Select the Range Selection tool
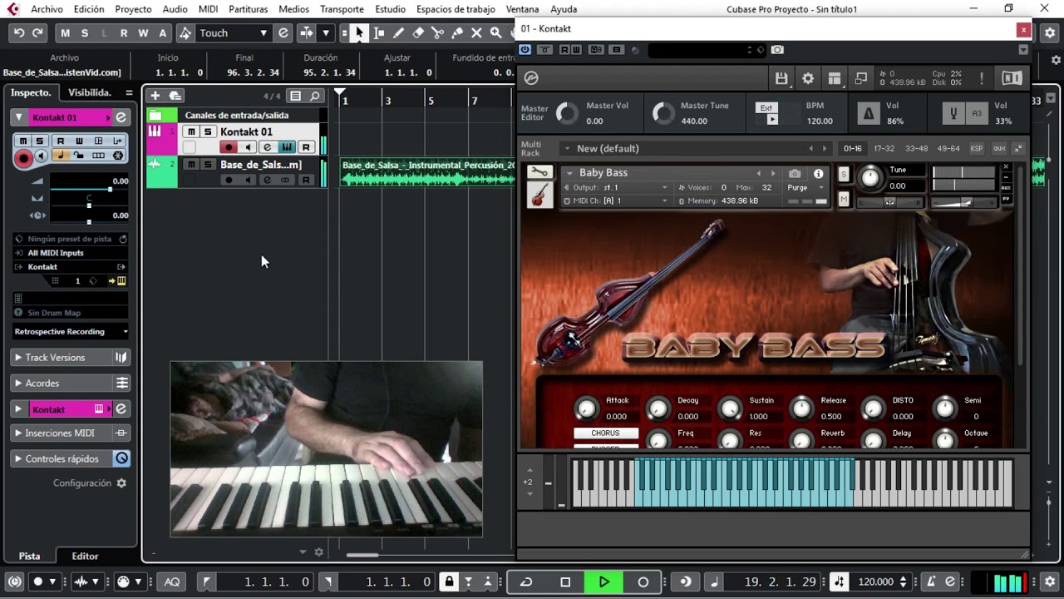Screen dimensions: 1064x599 coord(379,33)
